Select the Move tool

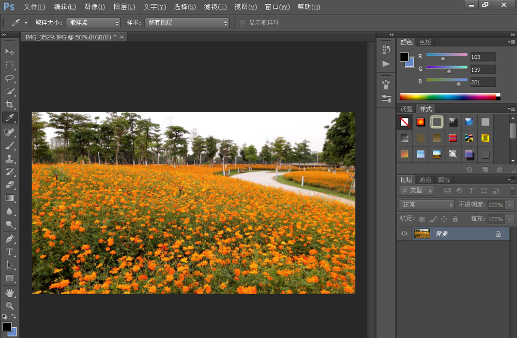click(x=9, y=52)
